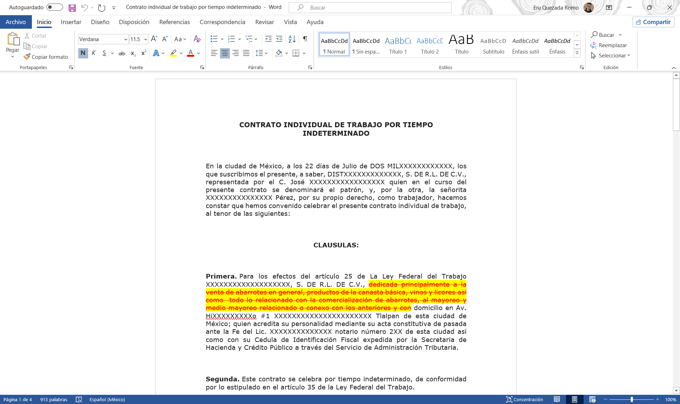Image resolution: width=680 pixels, height=404 pixels.
Task: Zoom in with the plus button
Action: tap(657, 399)
